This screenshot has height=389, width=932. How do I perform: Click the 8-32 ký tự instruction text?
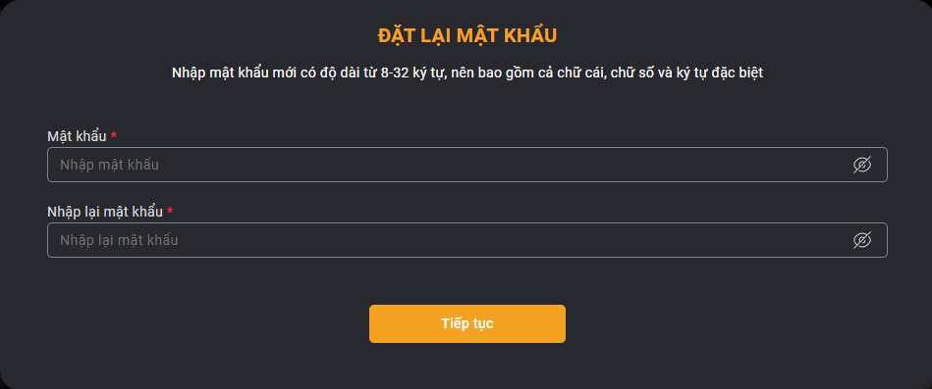[x=467, y=73]
